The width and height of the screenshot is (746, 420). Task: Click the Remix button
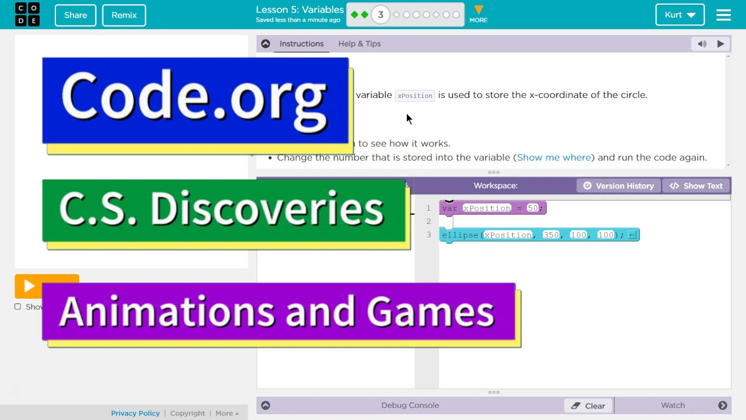pos(124,15)
